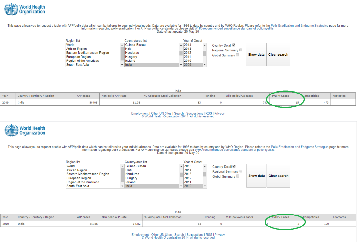The height and width of the screenshot is (242, 357).
Task: Click scrollbar thumb of the upper Year of Onset list
Action: coord(204,54)
